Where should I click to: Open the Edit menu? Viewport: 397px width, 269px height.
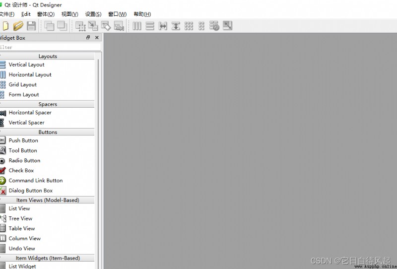26,14
